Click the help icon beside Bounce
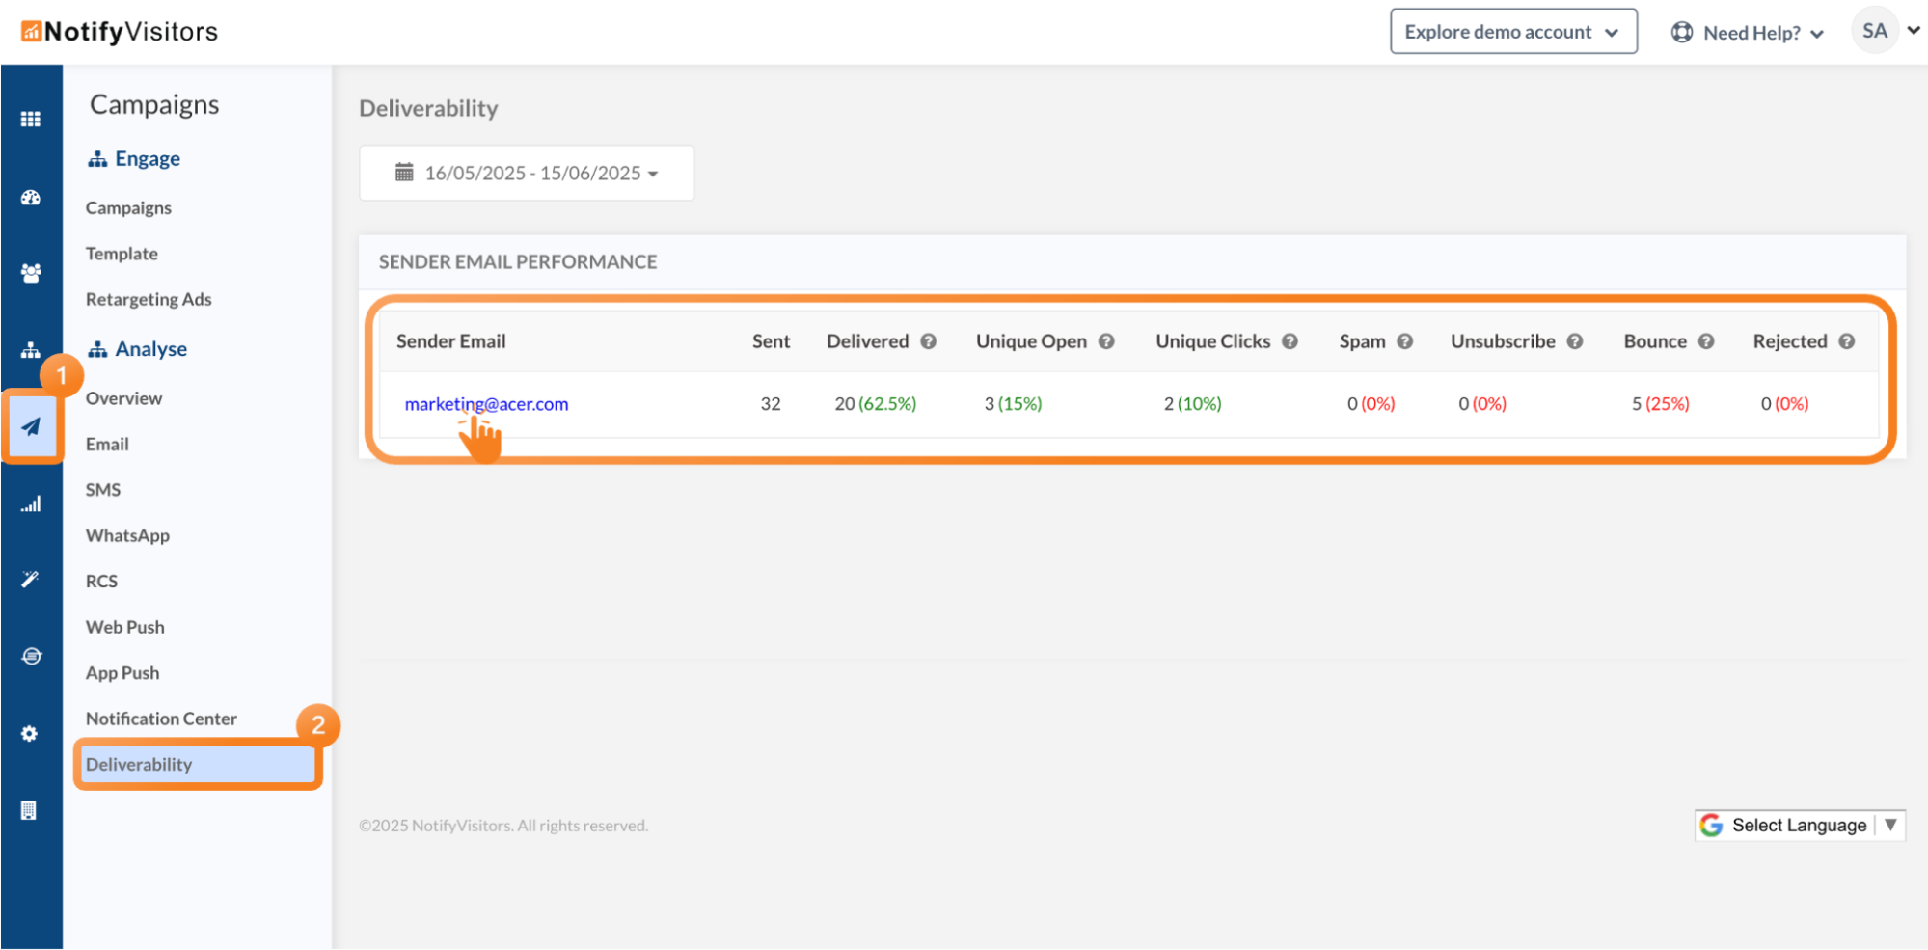Image resolution: width=1928 pixels, height=950 pixels. coord(1706,341)
